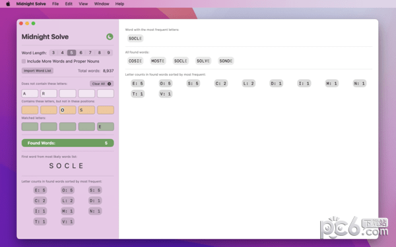
Task: Click green matched field containing E
Action: [106, 126]
